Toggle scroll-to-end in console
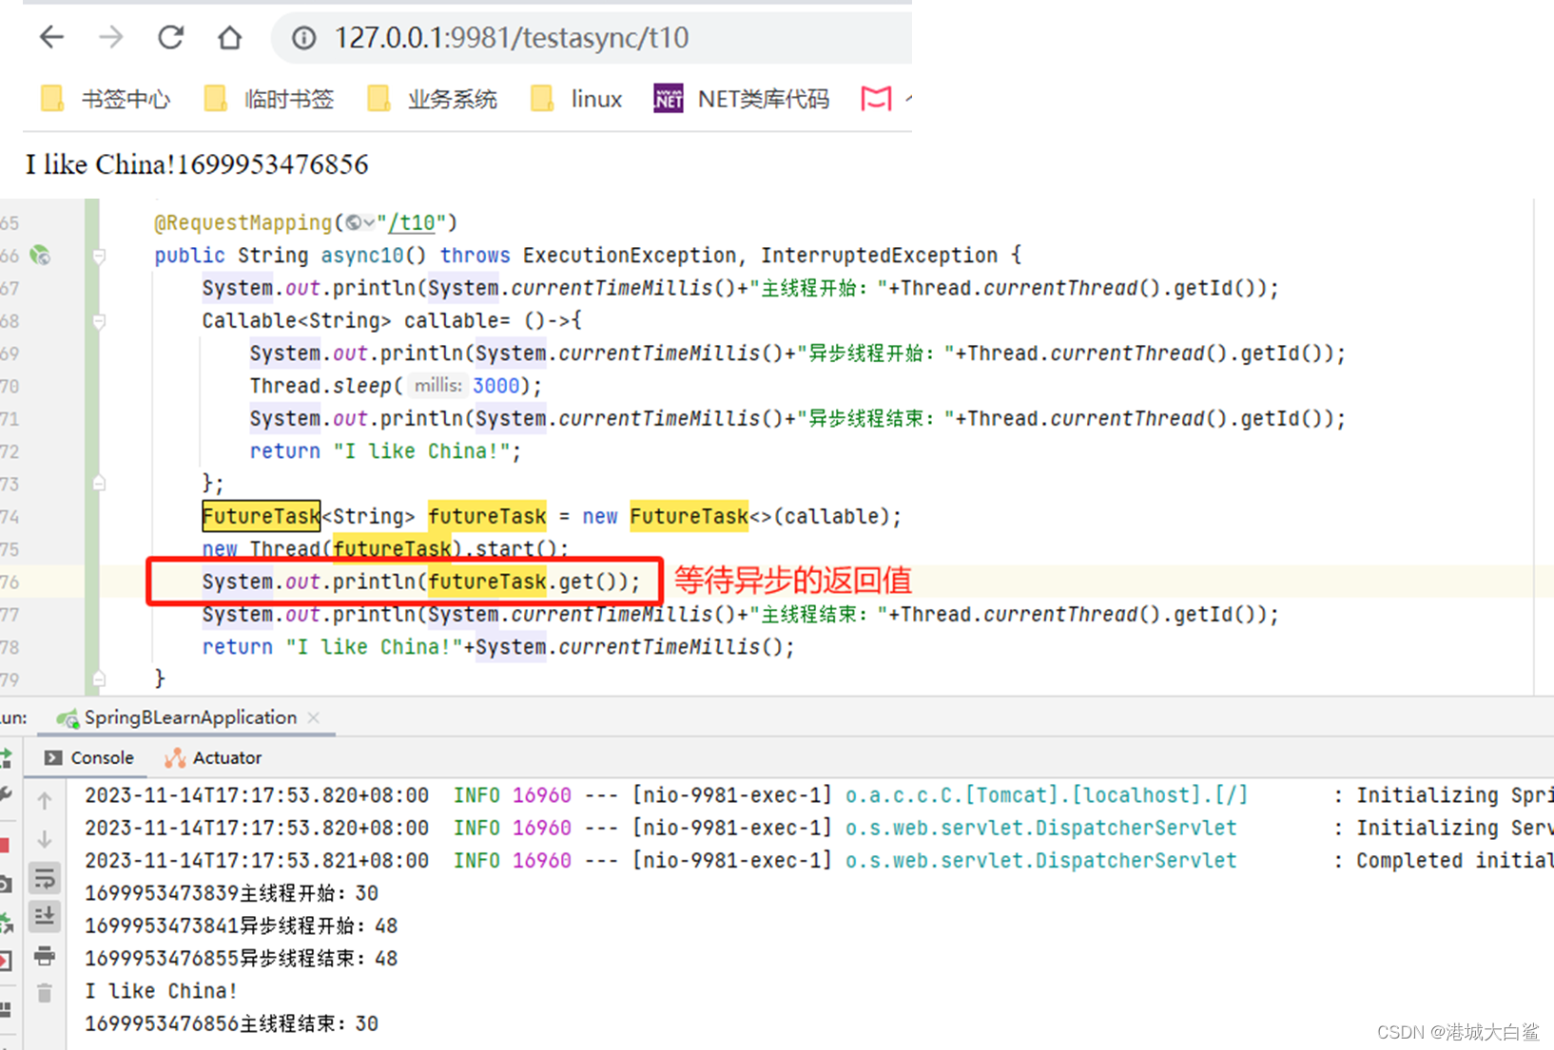This screenshot has width=1554, height=1050. [45, 917]
